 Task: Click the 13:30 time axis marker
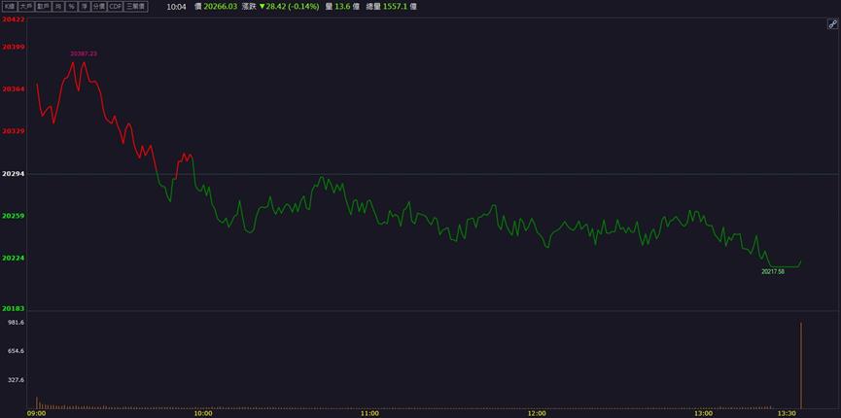[787, 414]
